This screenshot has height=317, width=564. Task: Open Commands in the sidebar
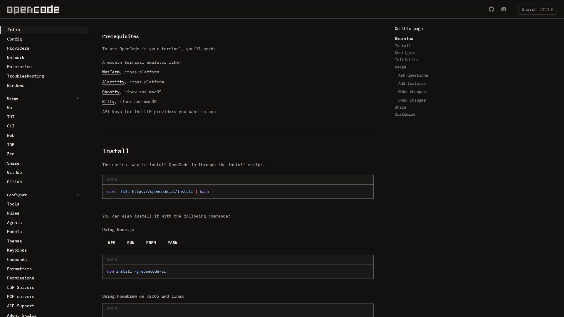pos(17,259)
